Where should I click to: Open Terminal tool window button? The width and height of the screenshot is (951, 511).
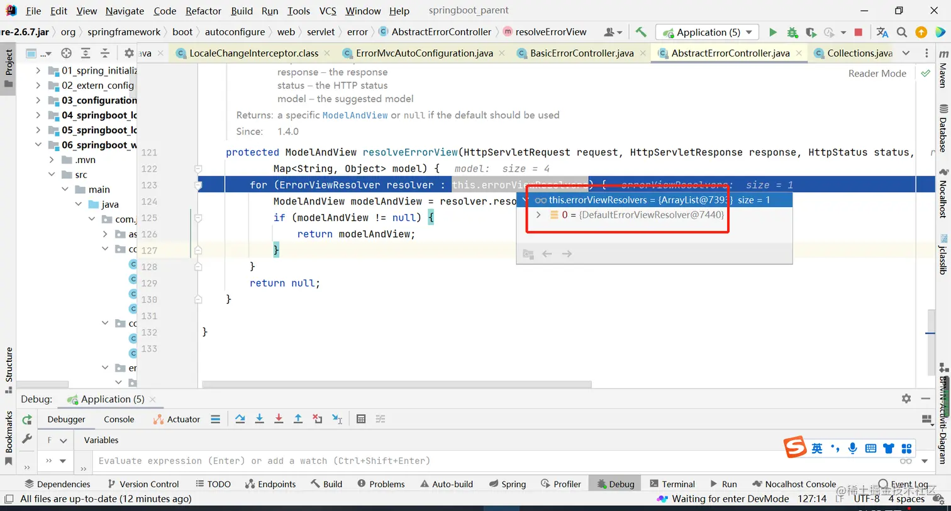(x=672, y=484)
